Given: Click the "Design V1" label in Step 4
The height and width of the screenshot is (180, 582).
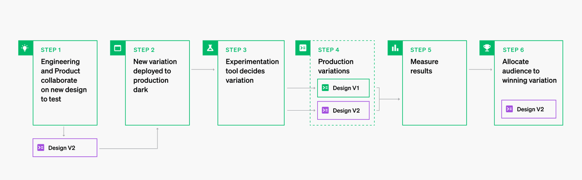Looking at the screenshot, I should (346, 88).
